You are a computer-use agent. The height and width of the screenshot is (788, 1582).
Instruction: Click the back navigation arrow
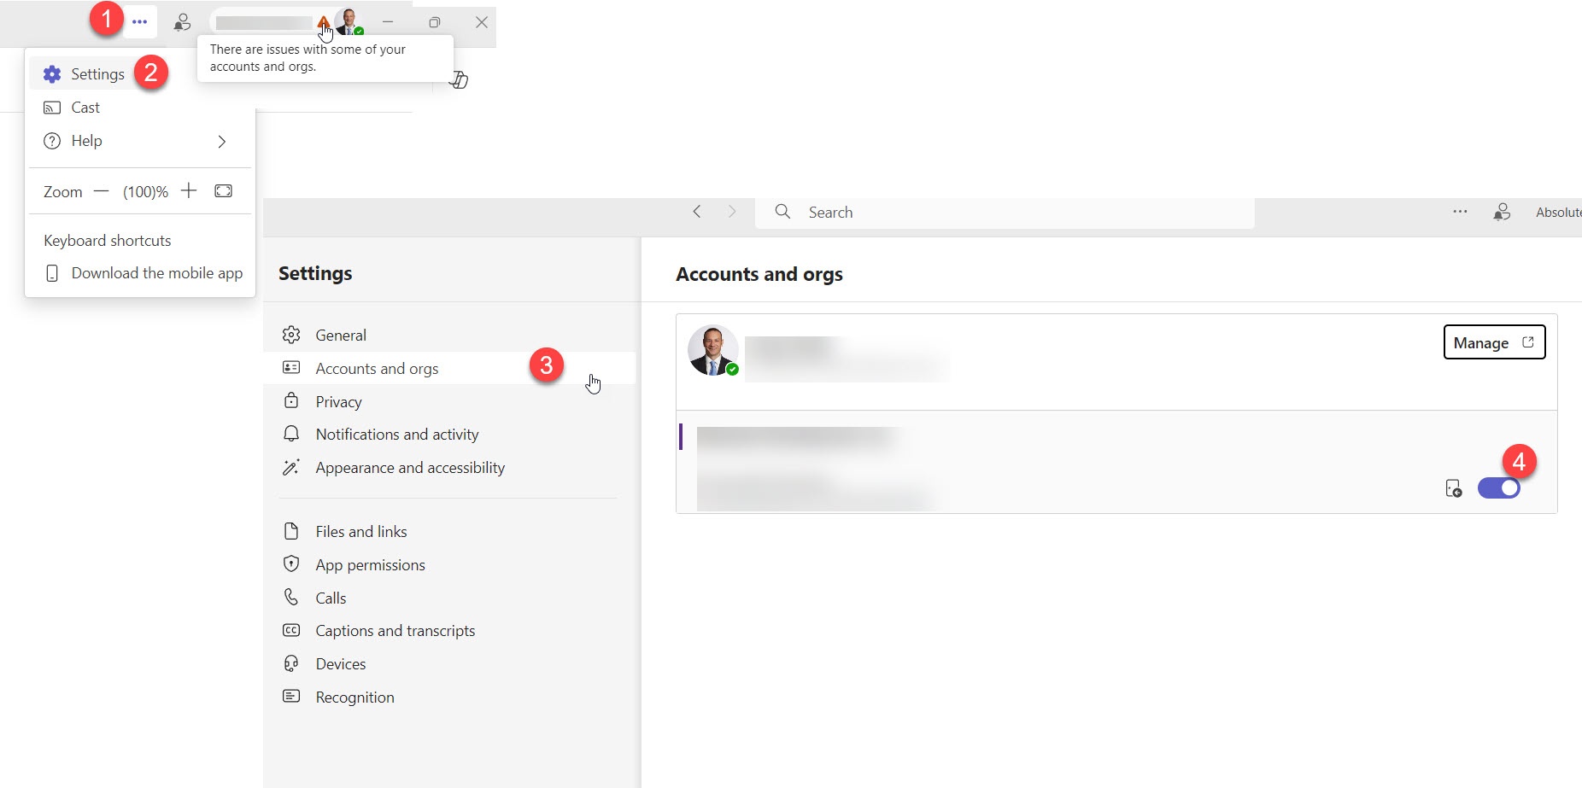point(697,212)
